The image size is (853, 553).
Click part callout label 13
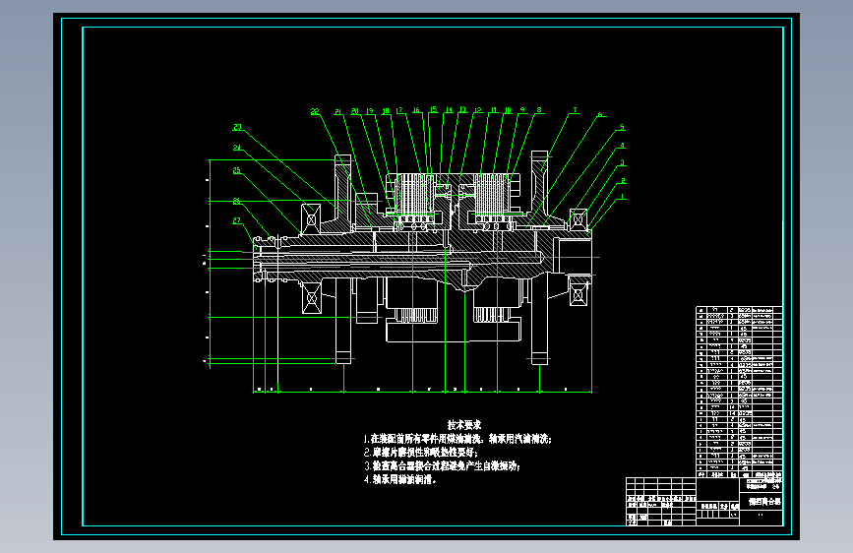(463, 110)
